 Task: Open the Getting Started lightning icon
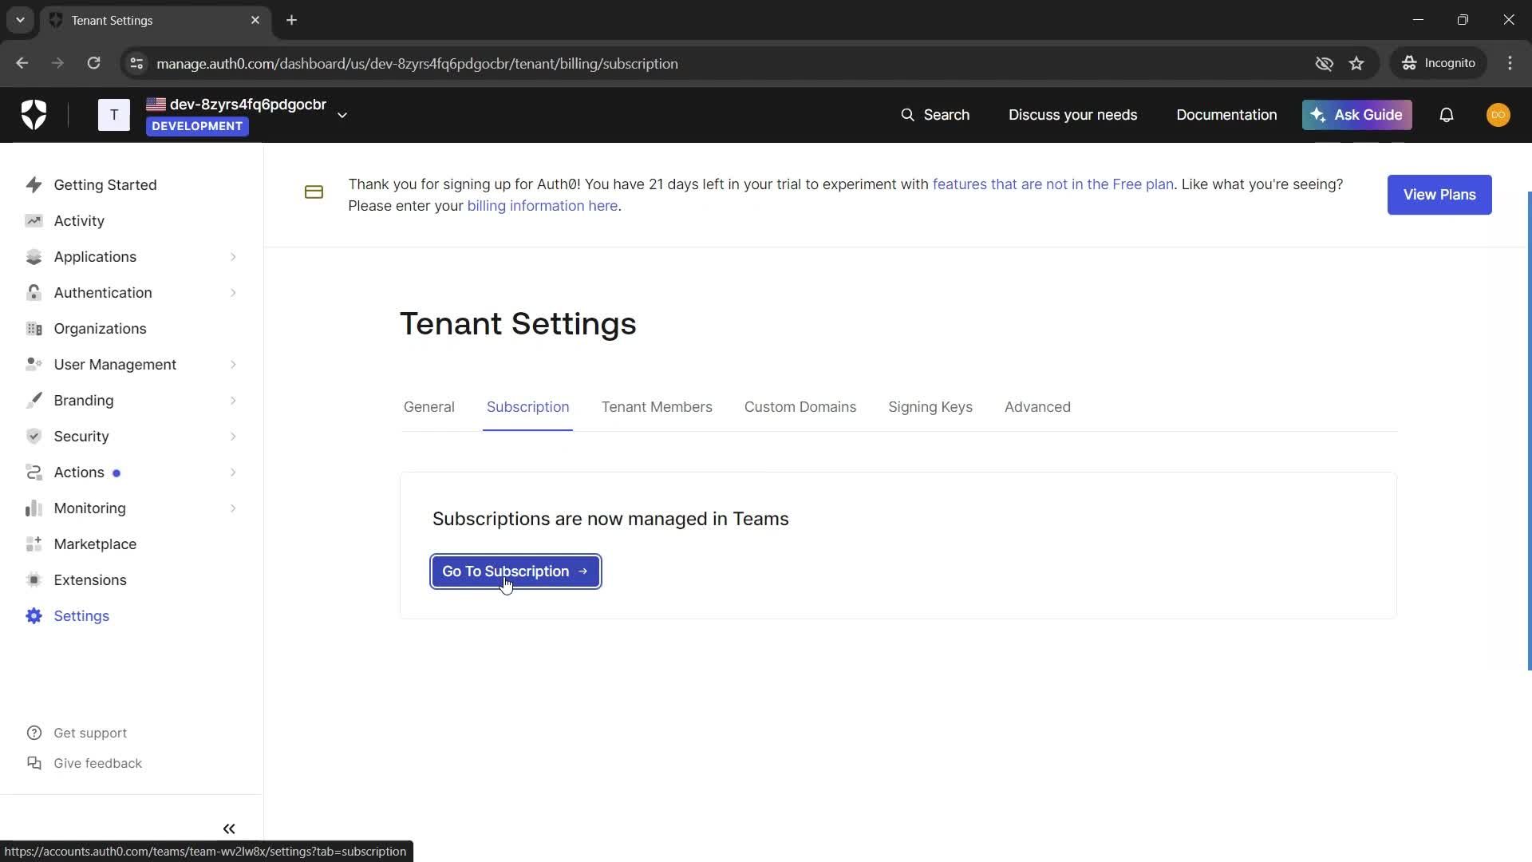[x=34, y=184]
